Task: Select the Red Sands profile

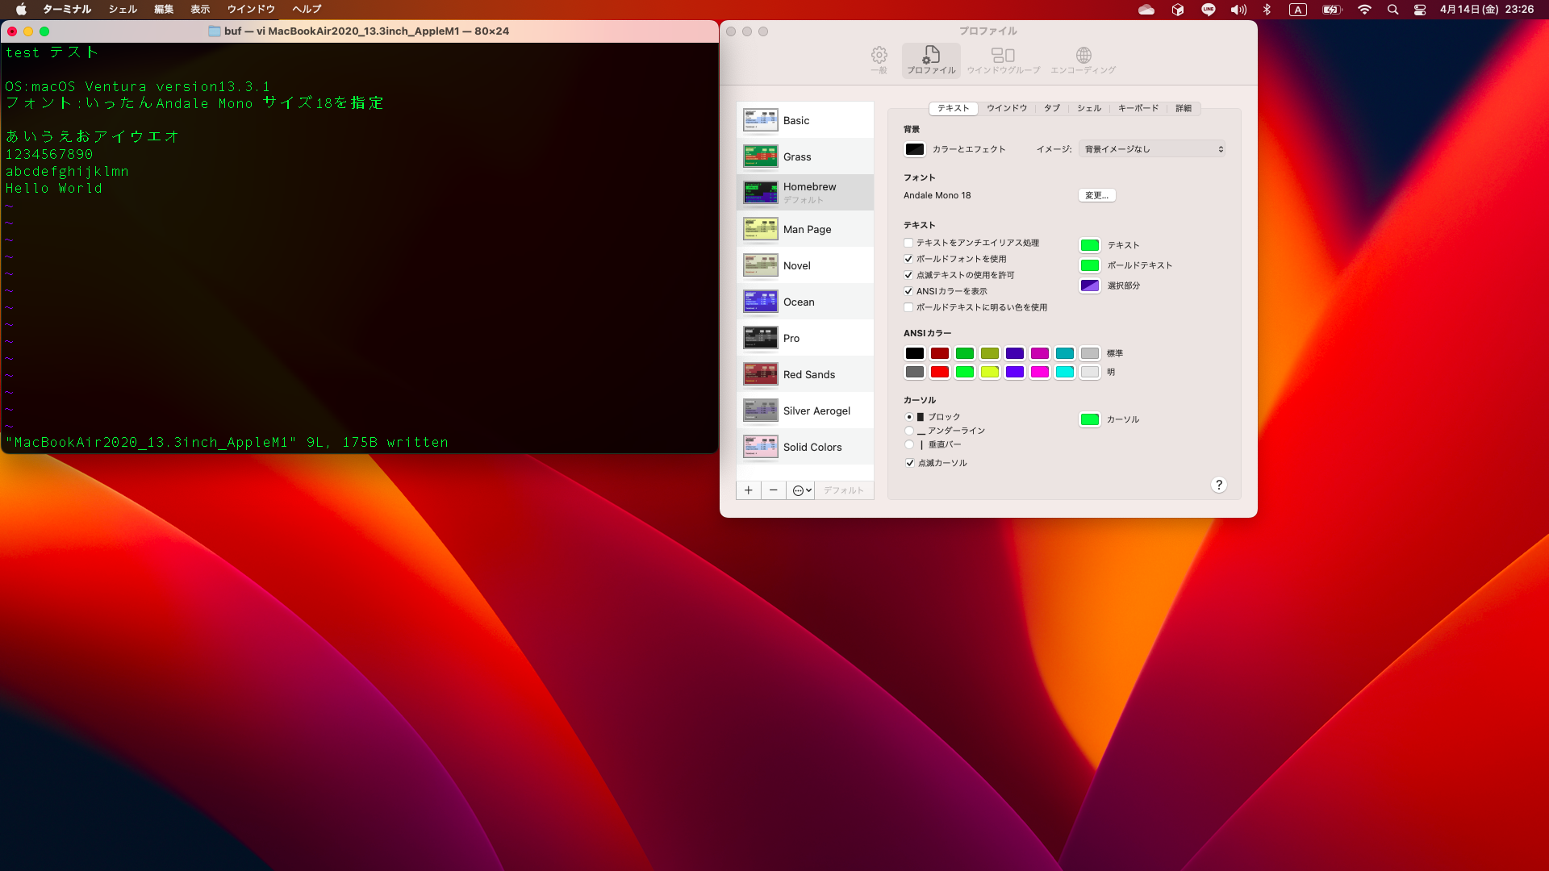Action: click(808, 374)
